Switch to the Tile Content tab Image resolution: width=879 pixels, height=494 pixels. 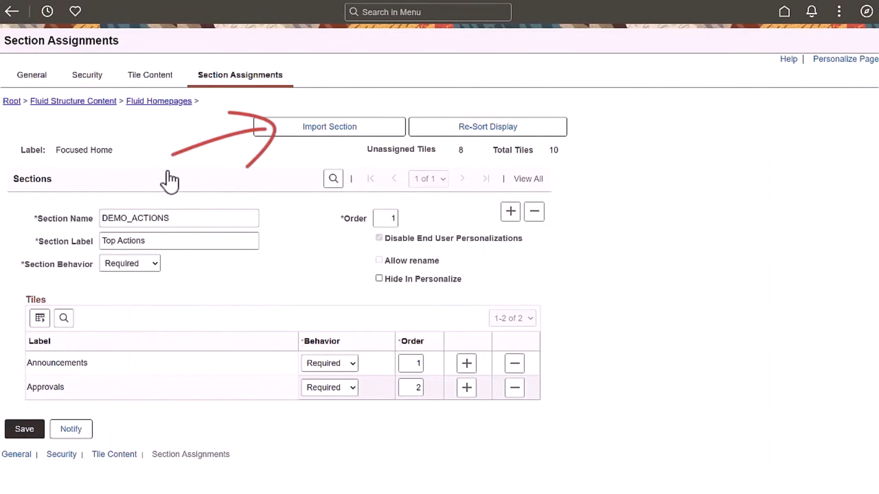tap(150, 75)
